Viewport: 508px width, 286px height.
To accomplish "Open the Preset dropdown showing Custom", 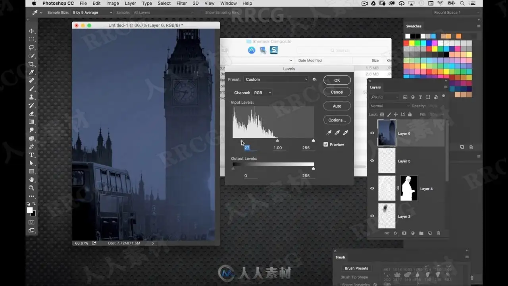I will point(276,79).
